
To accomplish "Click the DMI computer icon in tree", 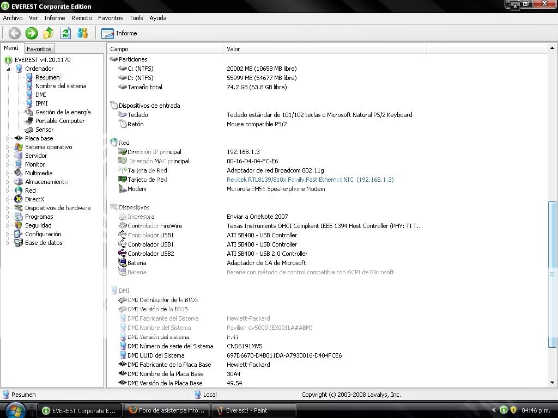I will click(29, 95).
